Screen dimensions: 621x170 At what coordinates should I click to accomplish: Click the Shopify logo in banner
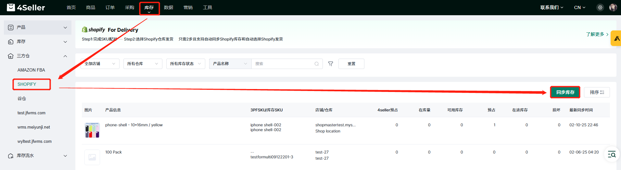(94, 29)
